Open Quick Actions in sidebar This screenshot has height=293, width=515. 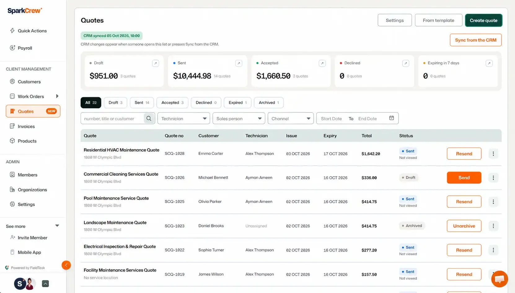click(x=29, y=31)
